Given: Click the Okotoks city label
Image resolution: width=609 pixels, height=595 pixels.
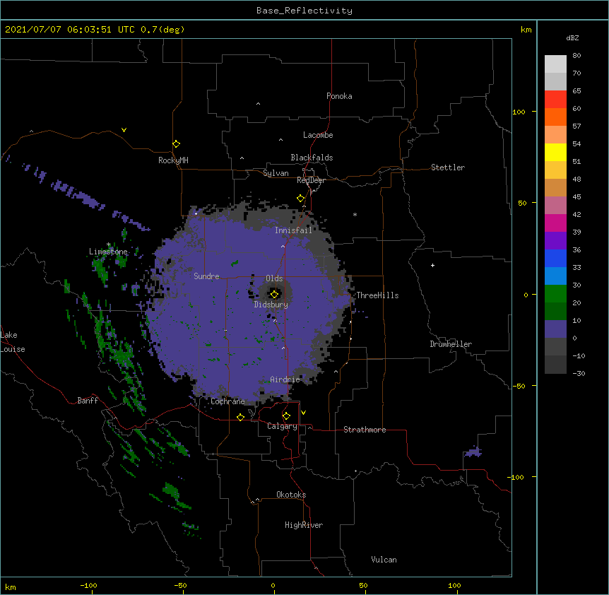Looking at the screenshot, I should [x=291, y=495].
